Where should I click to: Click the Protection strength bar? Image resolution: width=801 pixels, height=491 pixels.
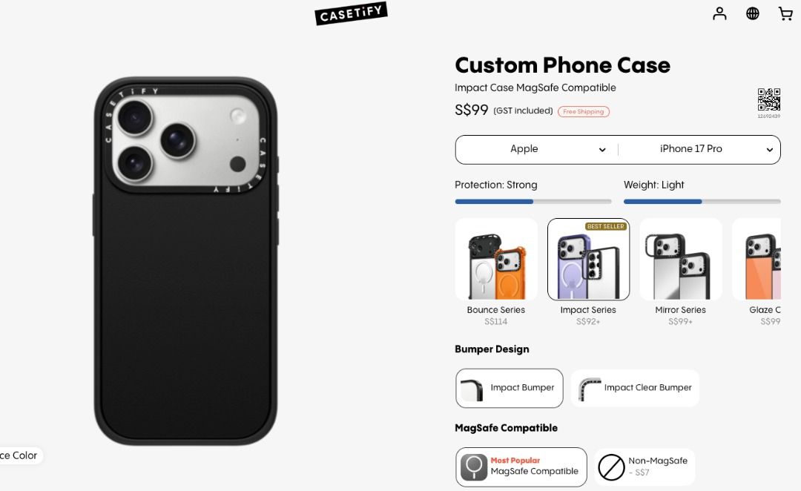(533, 201)
